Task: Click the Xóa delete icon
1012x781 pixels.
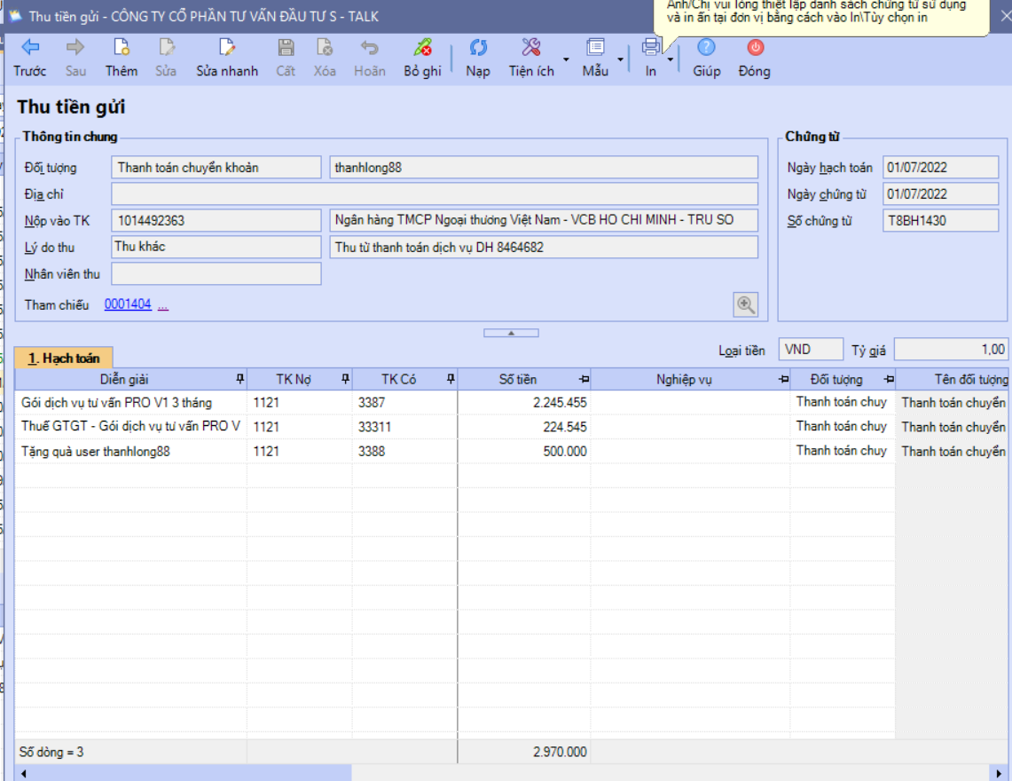Action: click(325, 47)
